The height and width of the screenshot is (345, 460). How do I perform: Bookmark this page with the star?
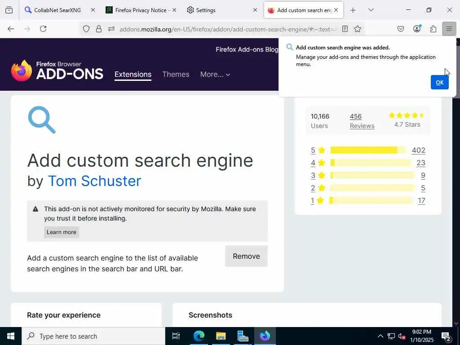358,29
